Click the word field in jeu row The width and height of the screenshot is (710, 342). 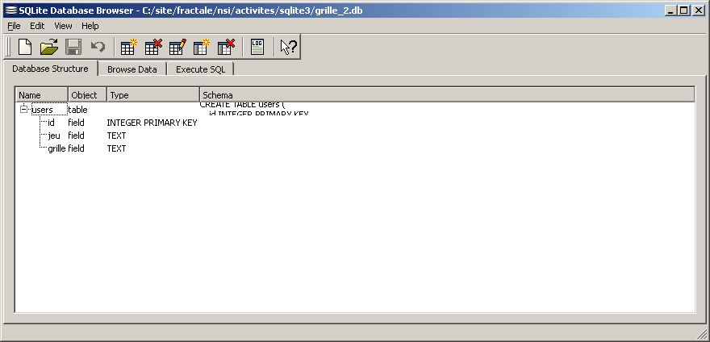[x=76, y=136]
